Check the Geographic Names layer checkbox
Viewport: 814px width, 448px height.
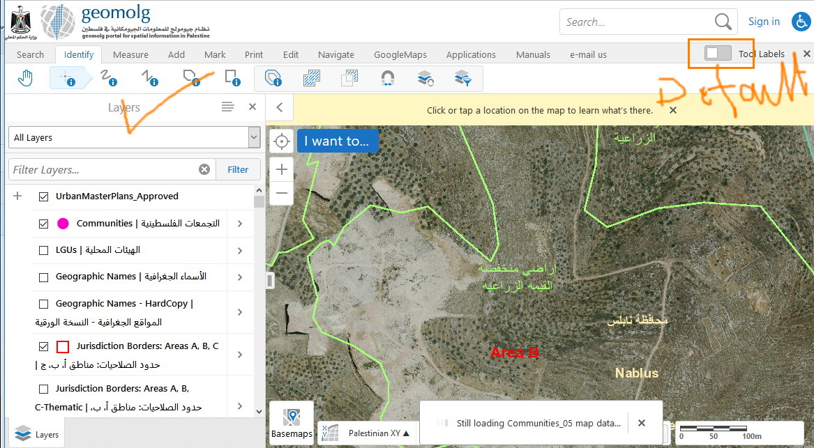[44, 277]
